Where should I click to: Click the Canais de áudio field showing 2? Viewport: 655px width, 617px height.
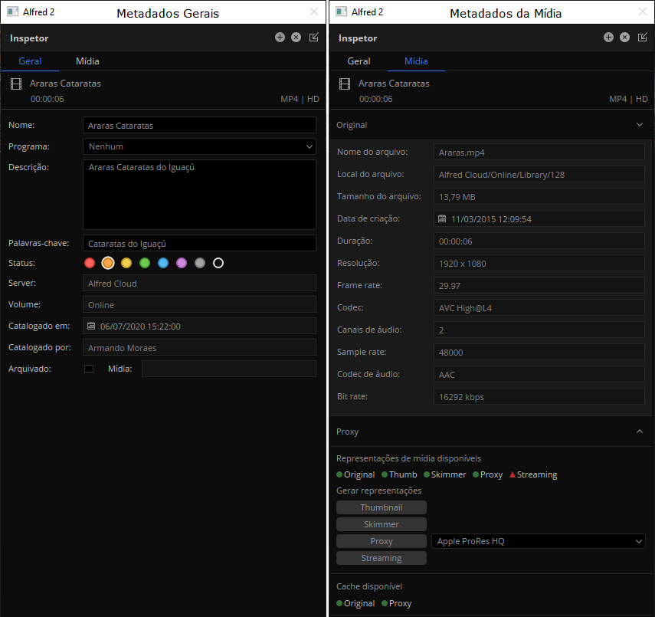539,330
